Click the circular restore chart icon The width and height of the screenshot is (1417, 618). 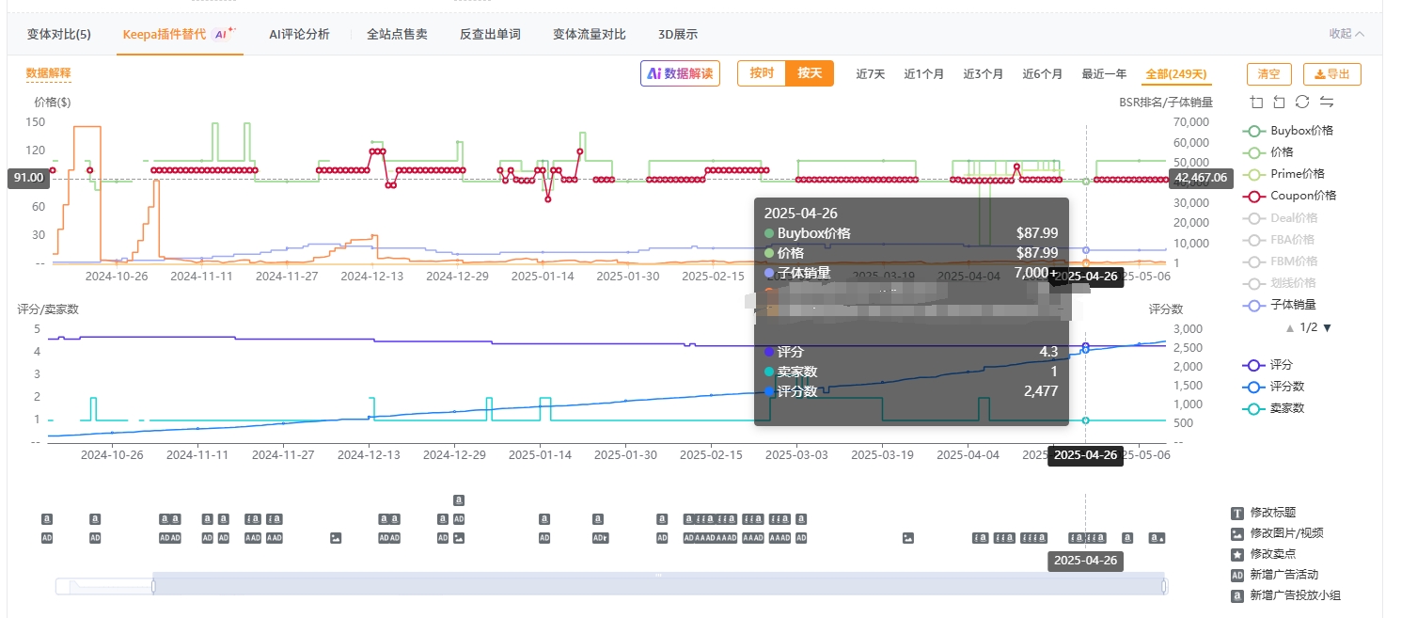pos(1302,102)
